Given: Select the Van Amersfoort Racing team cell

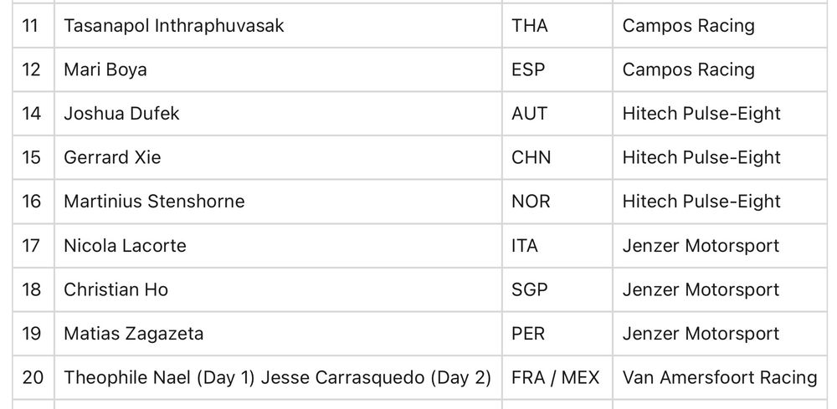Looking at the screenshot, I should [x=720, y=377].
